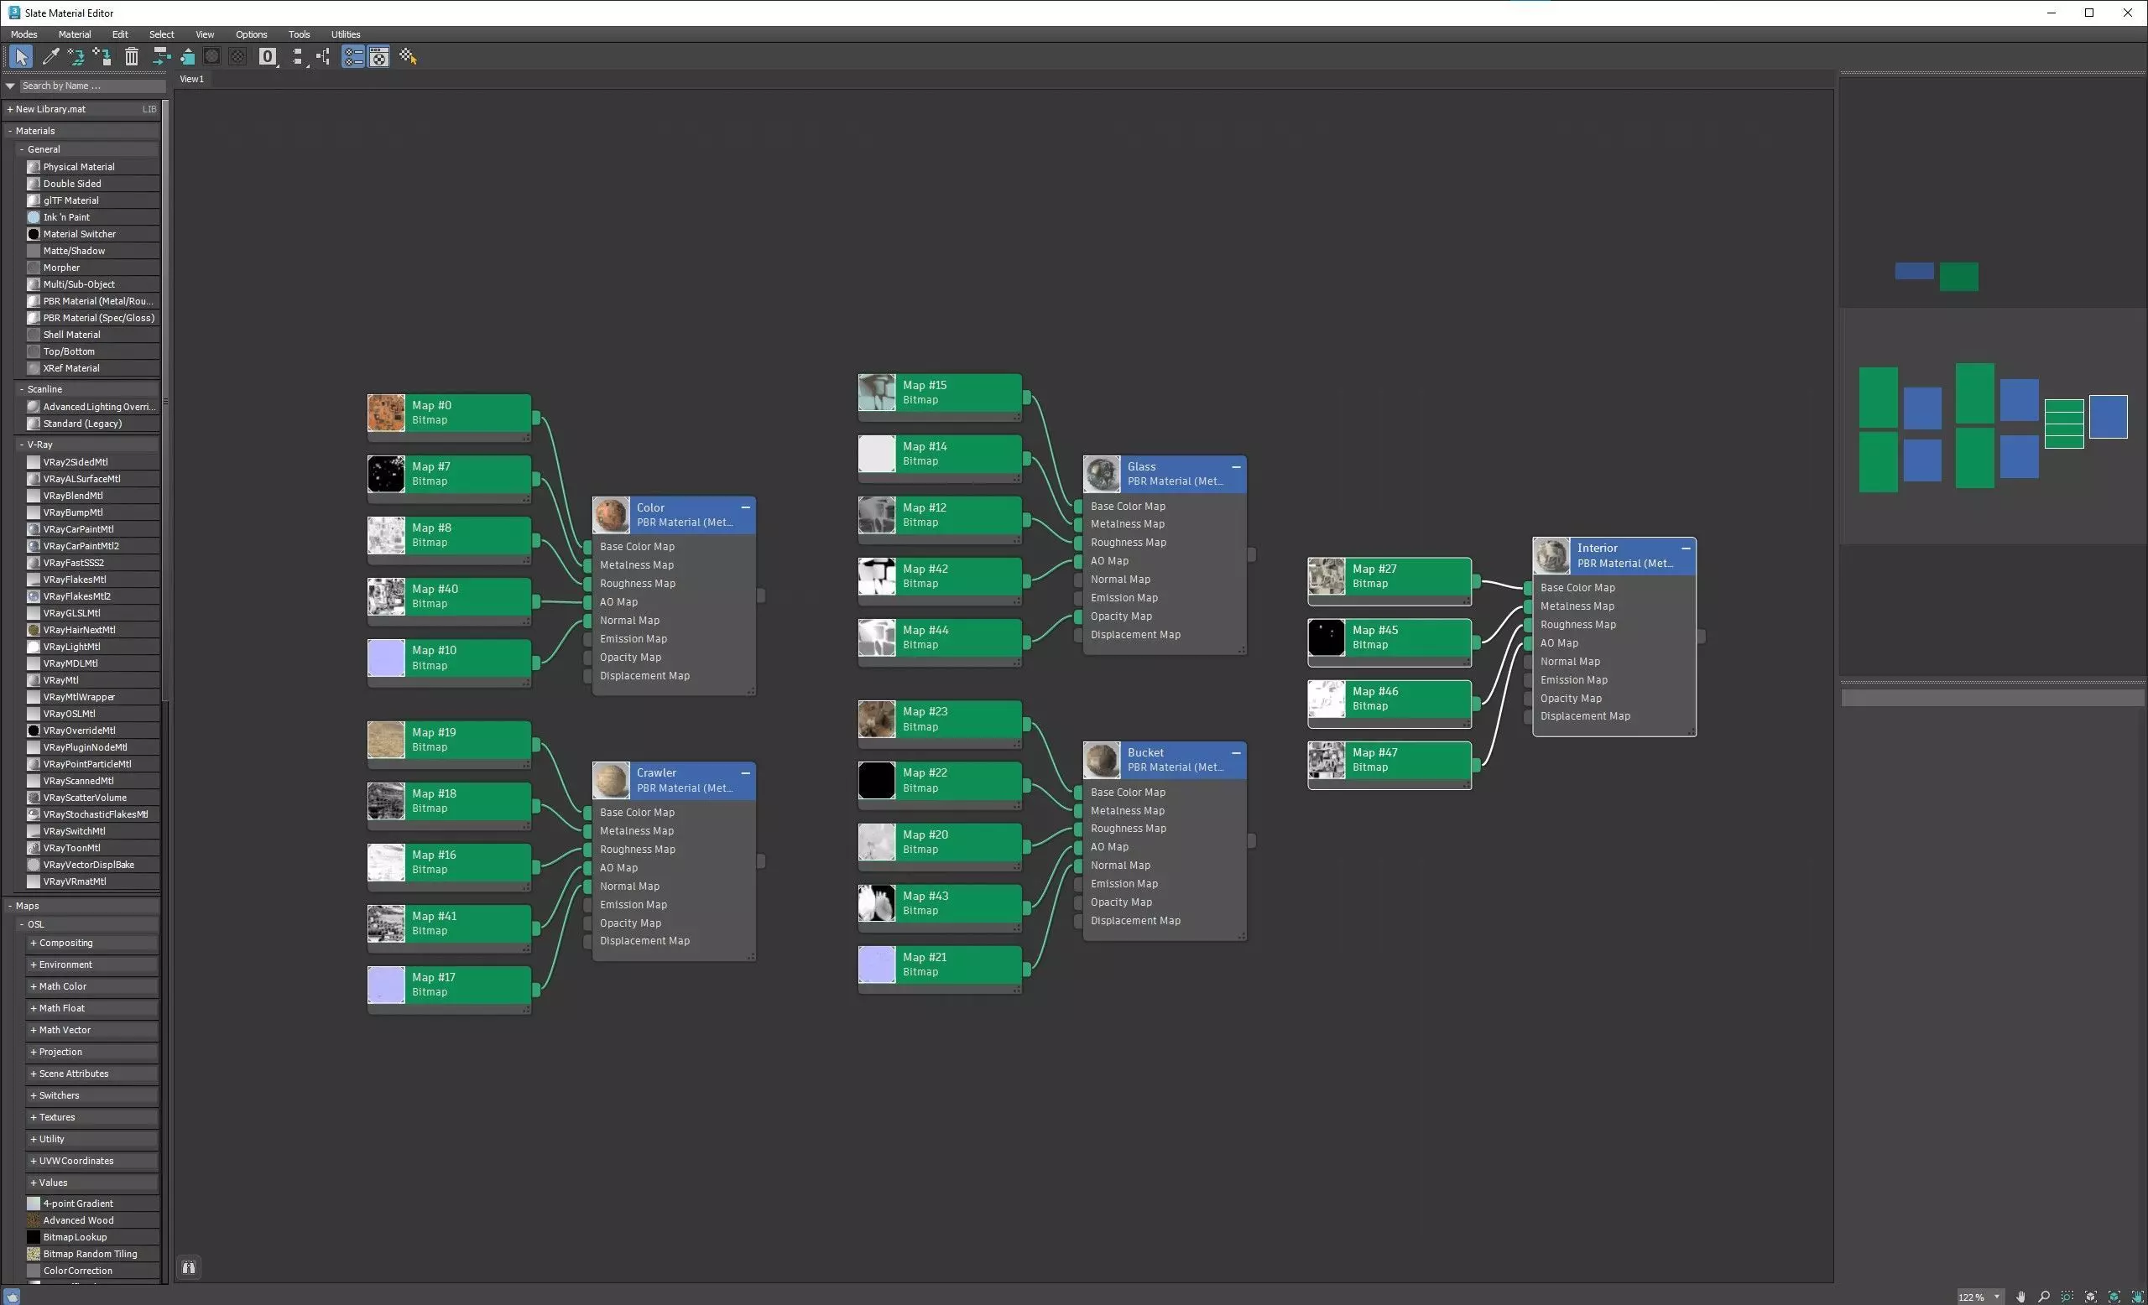
Task: Open the Utilities menu
Action: (345, 34)
